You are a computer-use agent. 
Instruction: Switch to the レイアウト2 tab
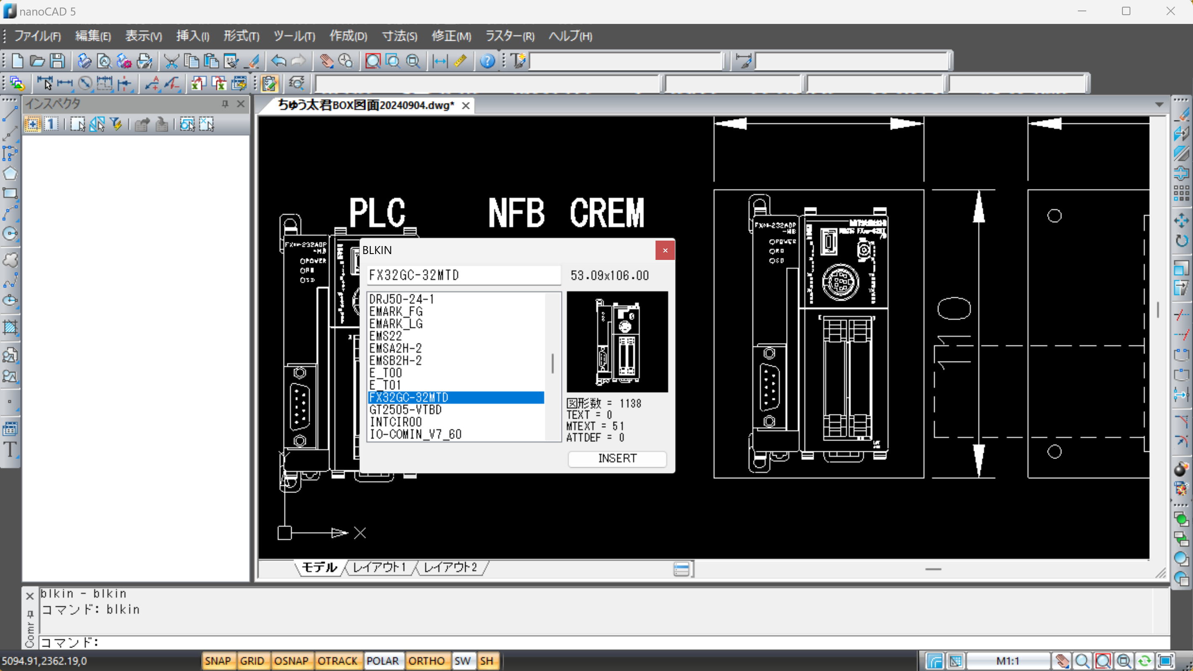pyautogui.click(x=450, y=567)
